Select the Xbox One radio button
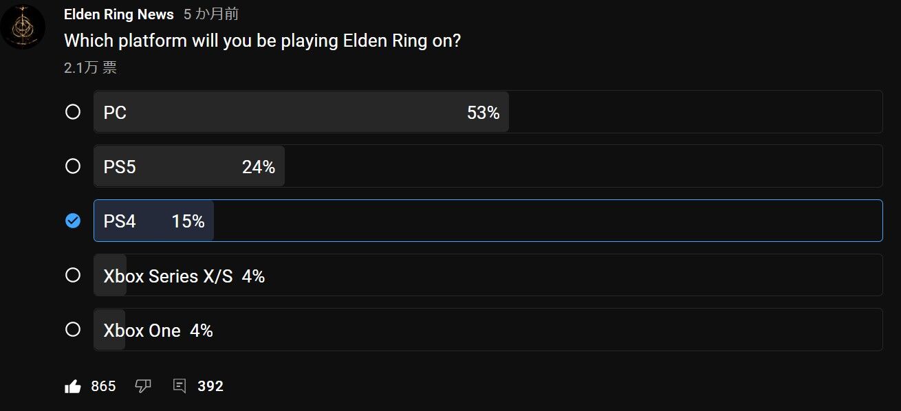The image size is (901, 411). (73, 330)
